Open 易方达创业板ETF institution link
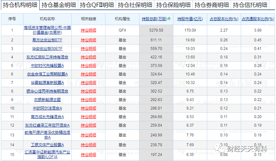 pos(47,40)
